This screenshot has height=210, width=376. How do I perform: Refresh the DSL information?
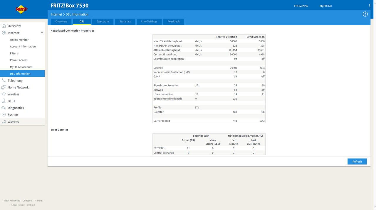click(x=357, y=162)
